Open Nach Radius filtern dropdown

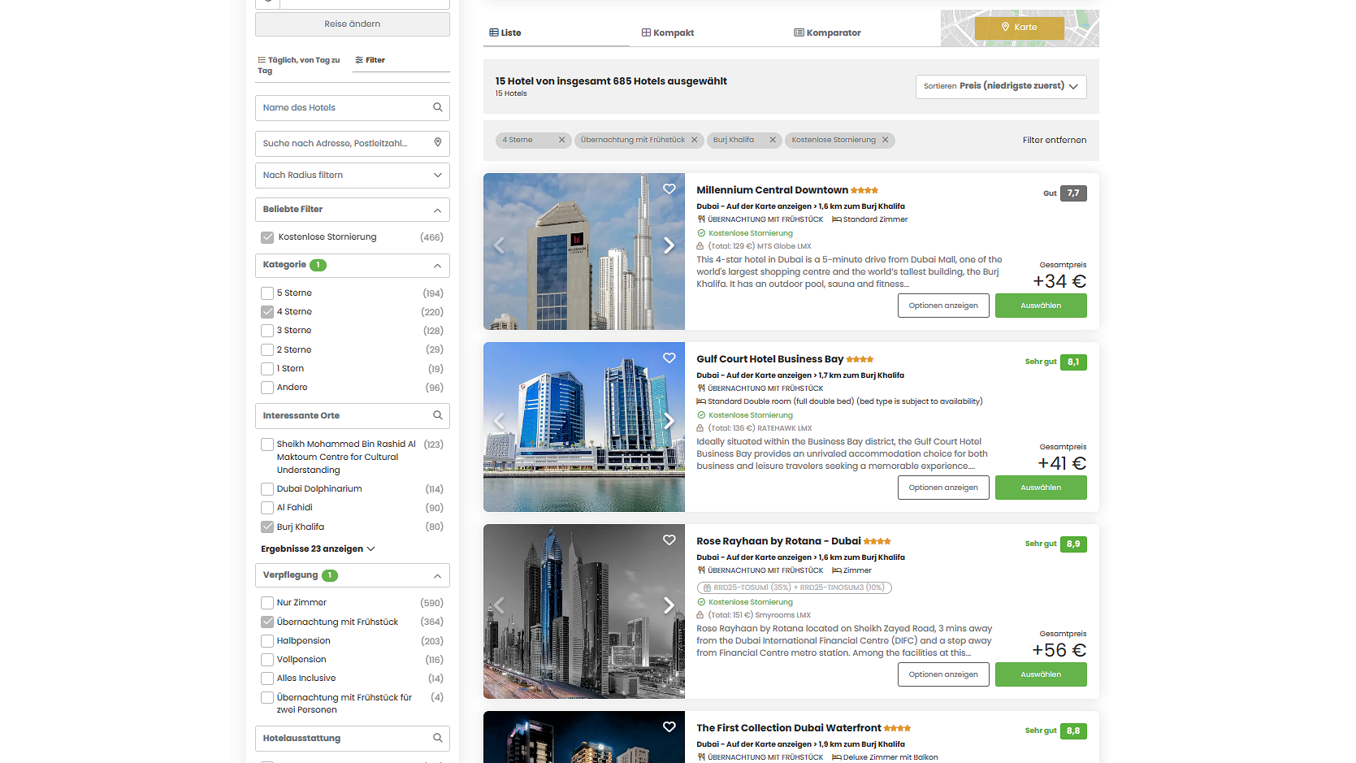353,176
